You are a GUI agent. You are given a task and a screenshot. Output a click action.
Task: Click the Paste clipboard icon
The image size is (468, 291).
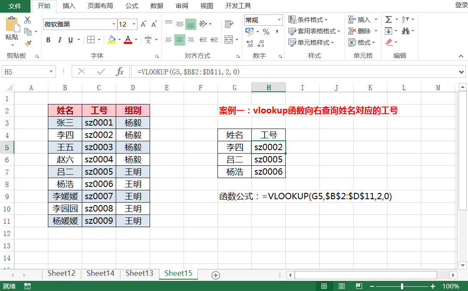pos(12,25)
